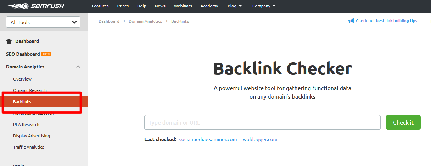Image resolution: width=431 pixels, height=166 pixels.
Task: Go to the Webinars page
Action: tap(182, 6)
